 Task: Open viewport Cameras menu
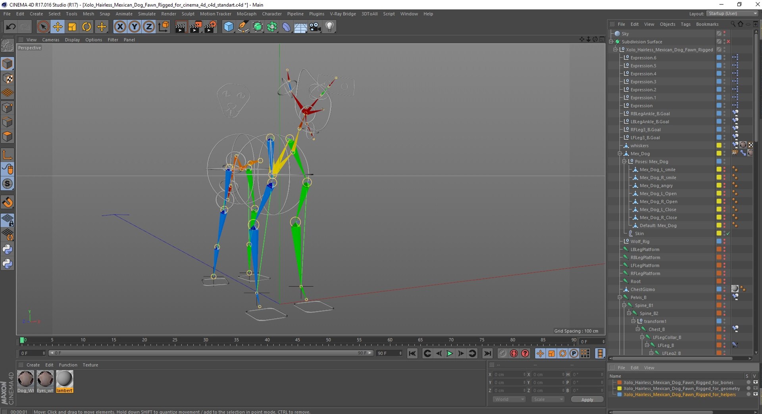tap(51, 40)
